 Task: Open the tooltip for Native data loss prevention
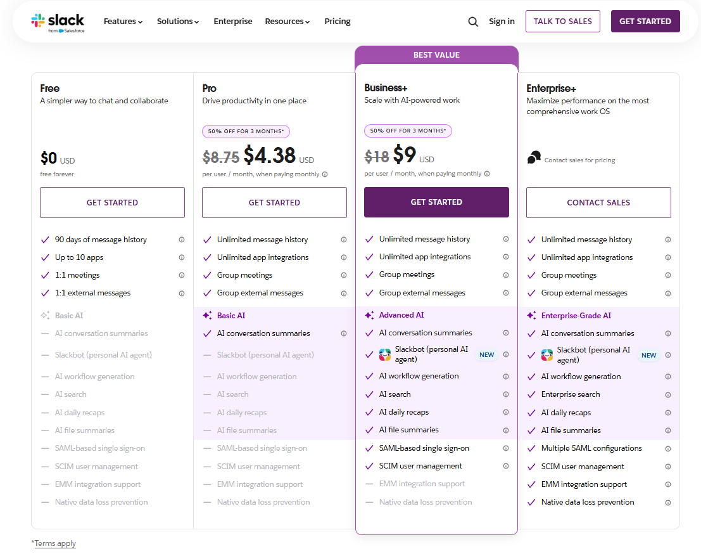(x=667, y=501)
